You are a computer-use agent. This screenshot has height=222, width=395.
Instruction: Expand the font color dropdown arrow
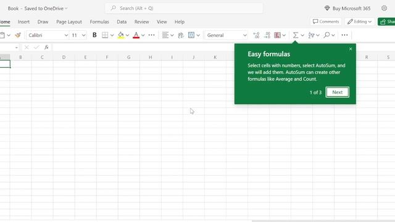[143, 35]
